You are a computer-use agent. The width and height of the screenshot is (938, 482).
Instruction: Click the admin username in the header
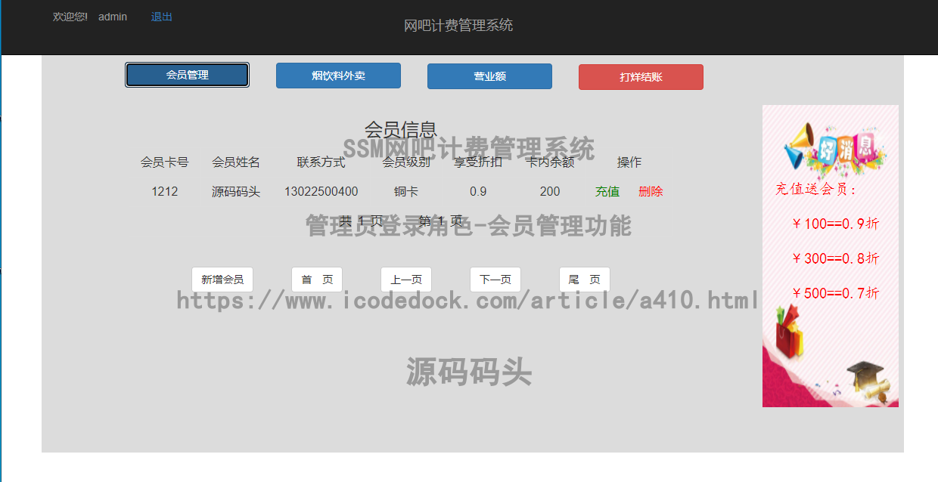tap(112, 16)
